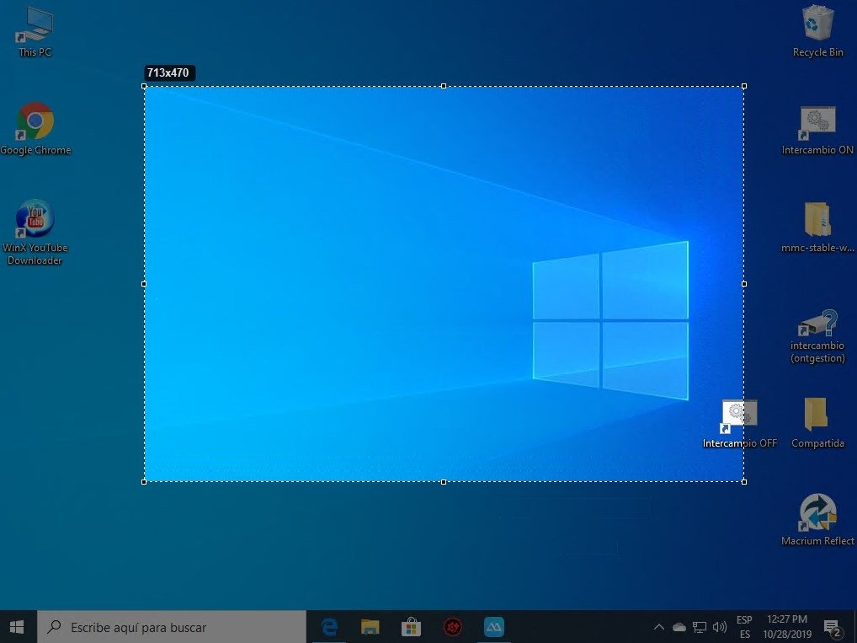This screenshot has height=643, width=857.
Task: Expand hidden system tray icons chevron
Action: [x=659, y=627]
